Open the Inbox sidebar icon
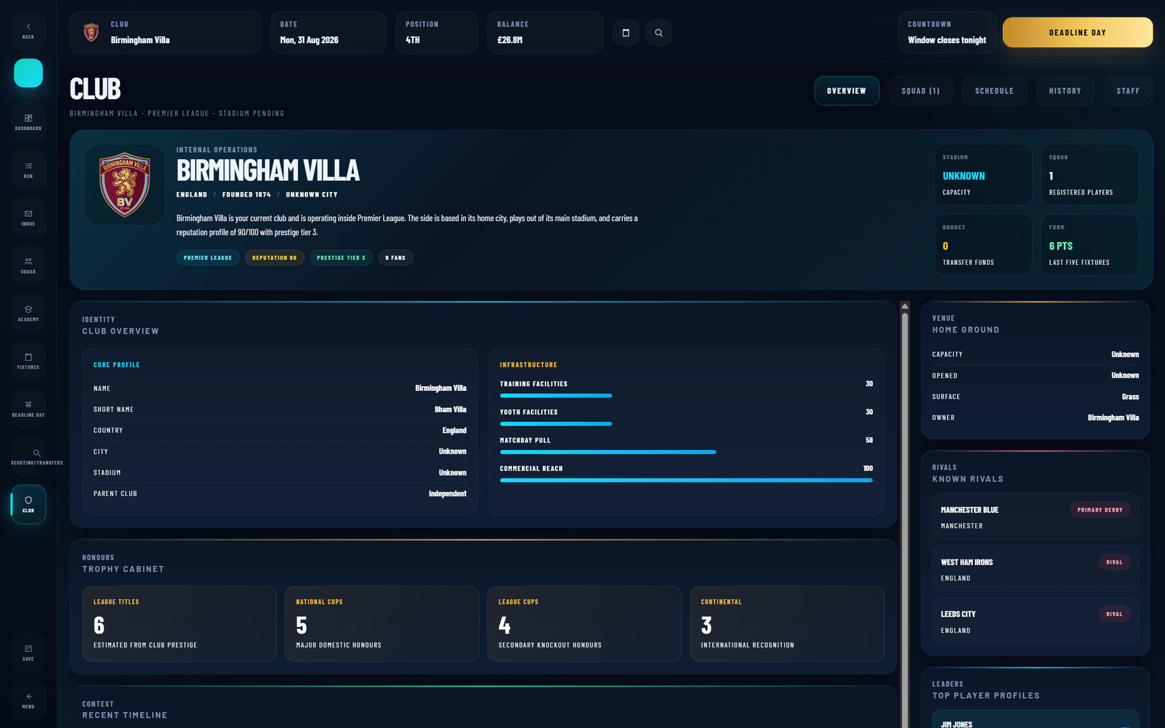The image size is (1165, 728). coord(28,218)
